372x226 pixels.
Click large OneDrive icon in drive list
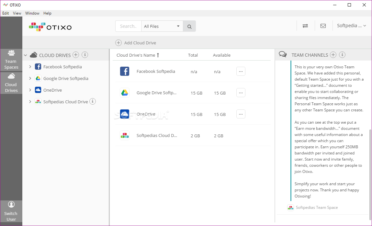(x=125, y=114)
